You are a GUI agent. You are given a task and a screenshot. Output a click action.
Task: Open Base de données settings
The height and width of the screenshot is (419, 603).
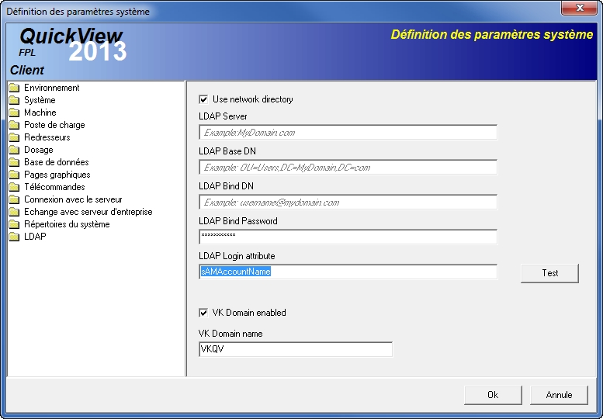(x=56, y=162)
